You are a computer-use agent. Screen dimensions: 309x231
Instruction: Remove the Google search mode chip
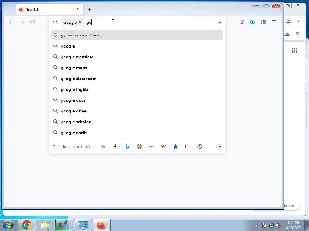tap(80, 22)
